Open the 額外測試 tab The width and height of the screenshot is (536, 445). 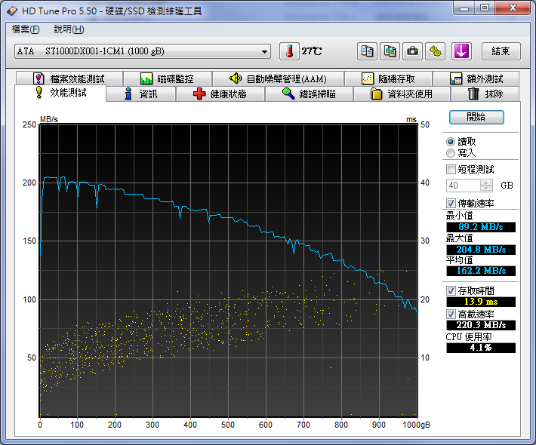point(476,79)
